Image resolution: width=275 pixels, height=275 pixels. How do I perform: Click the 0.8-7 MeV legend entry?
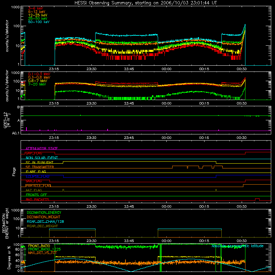point(38,81)
